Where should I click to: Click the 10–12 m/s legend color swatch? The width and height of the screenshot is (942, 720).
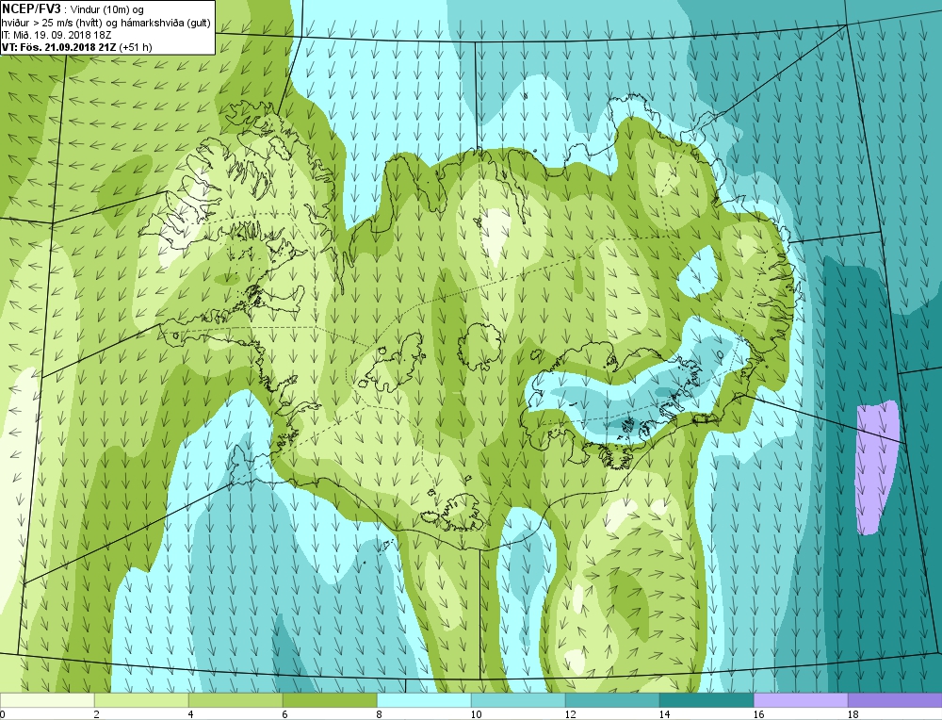click(518, 700)
